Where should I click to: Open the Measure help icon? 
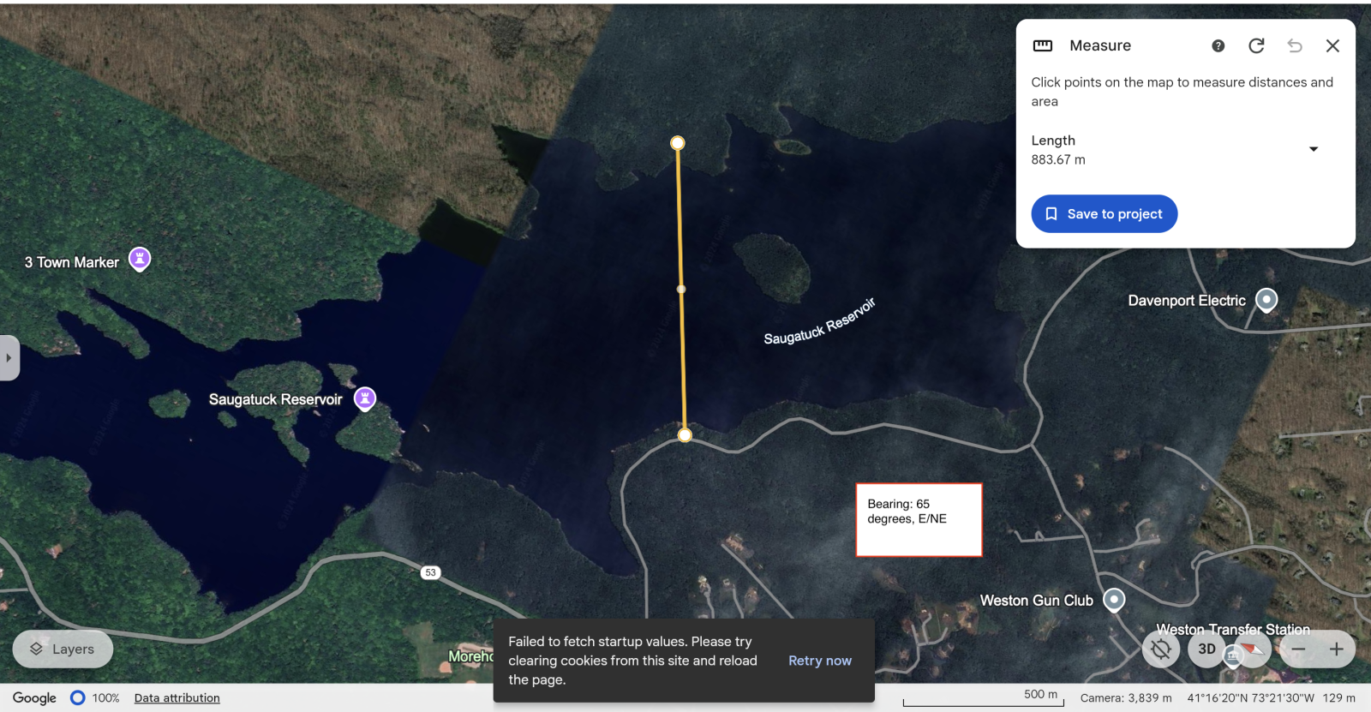tap(1218, 46)
